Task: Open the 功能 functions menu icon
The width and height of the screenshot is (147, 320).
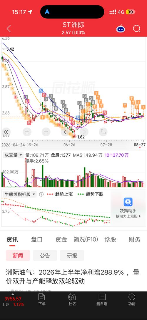Action: (x=132, y=299)
